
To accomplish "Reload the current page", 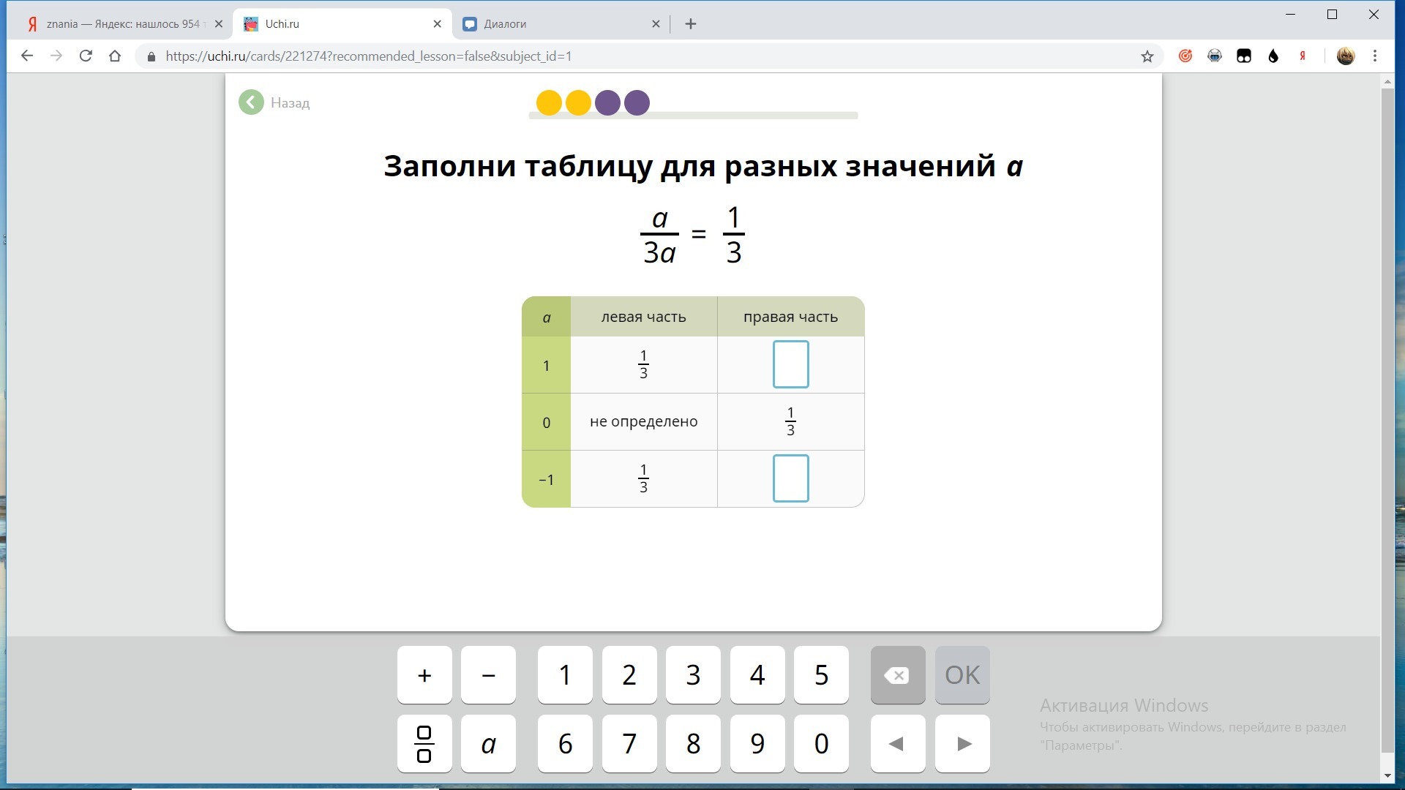I will (86, 56).
